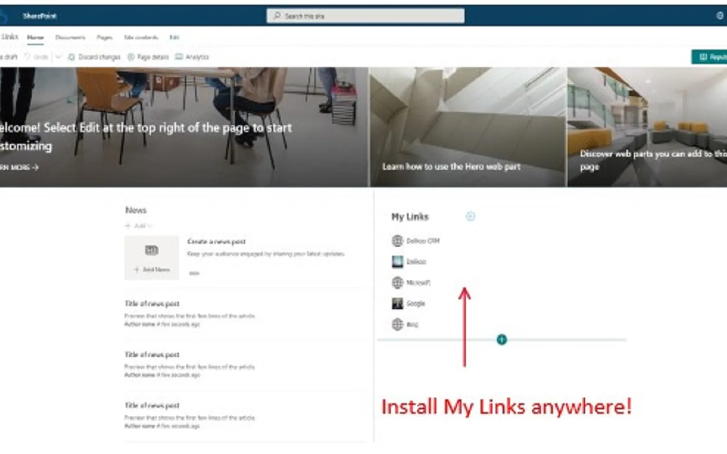Click the Undo command icon
Image resolution: width=727 pixels, height=454 pixels.
(x=28, y=57)
